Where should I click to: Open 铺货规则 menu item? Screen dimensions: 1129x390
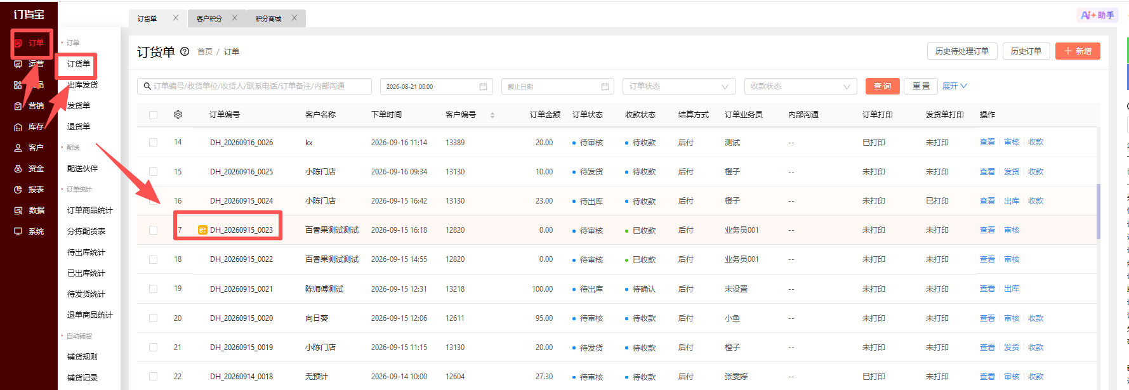(x=83, y=357)
